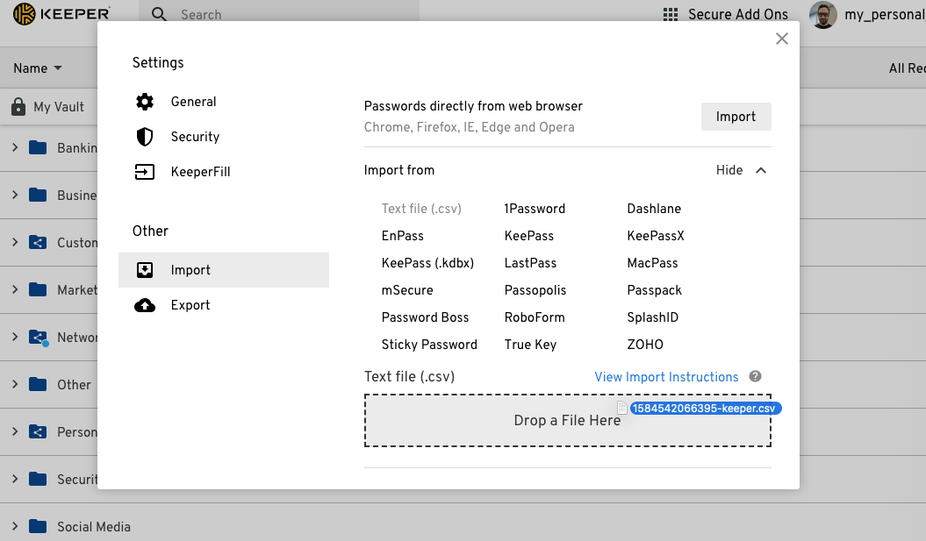Click the Drop a File Here zone
This screenshot has width=926, height=541.
tap(568, 421)
